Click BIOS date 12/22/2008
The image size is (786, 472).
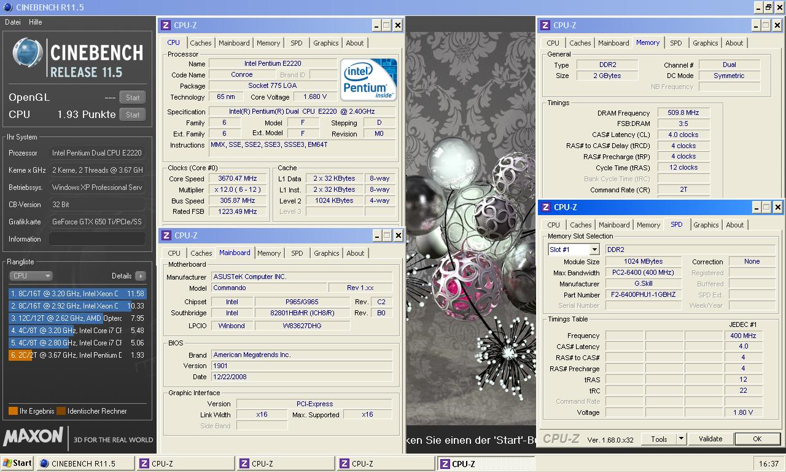click(x=302, y=377)
